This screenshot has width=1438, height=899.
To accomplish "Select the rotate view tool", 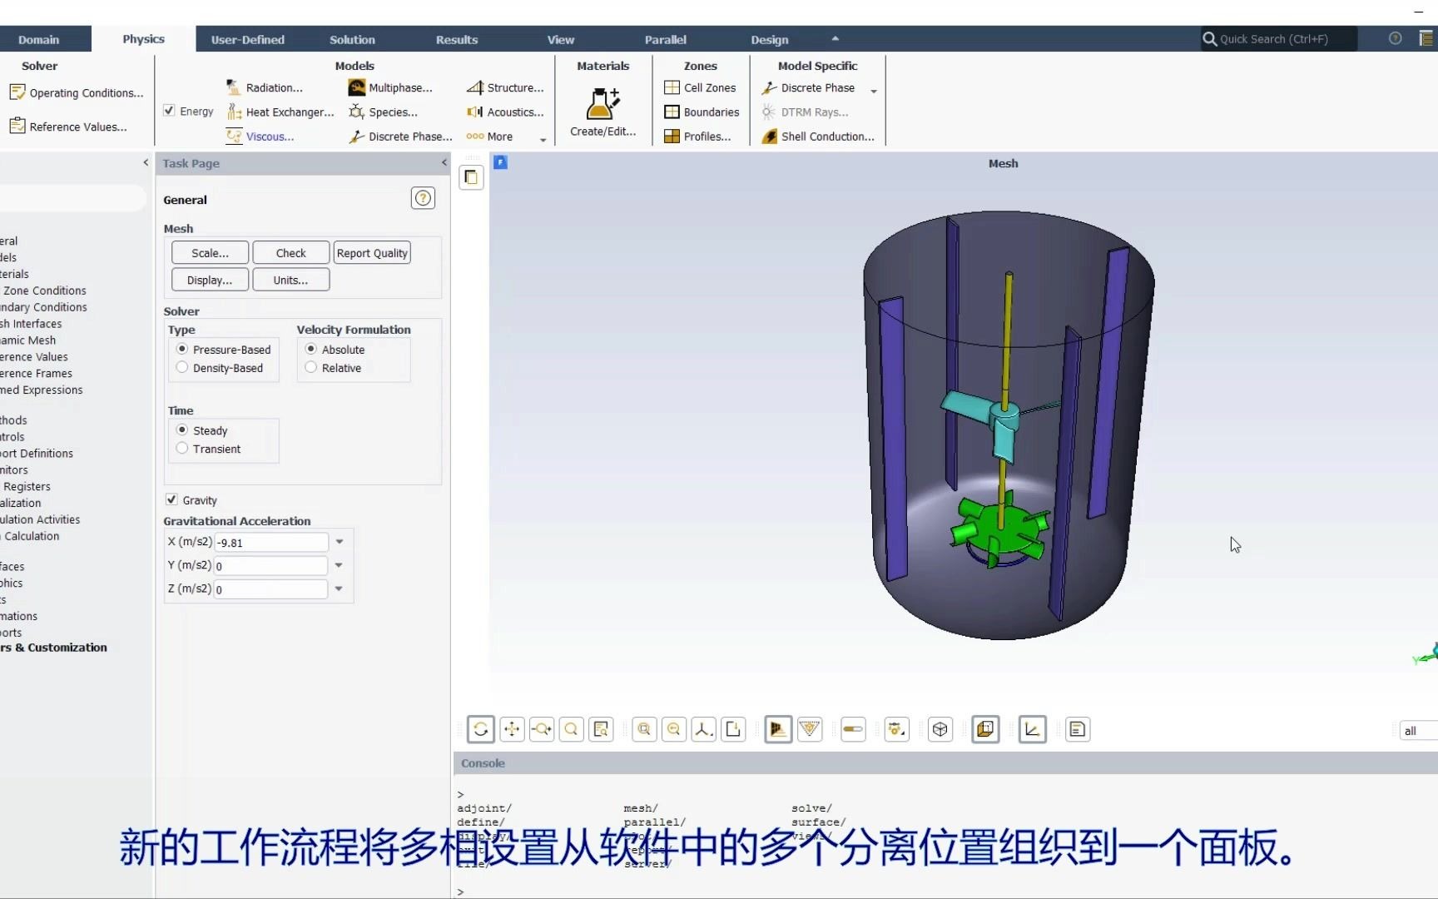I will point(481,729).
